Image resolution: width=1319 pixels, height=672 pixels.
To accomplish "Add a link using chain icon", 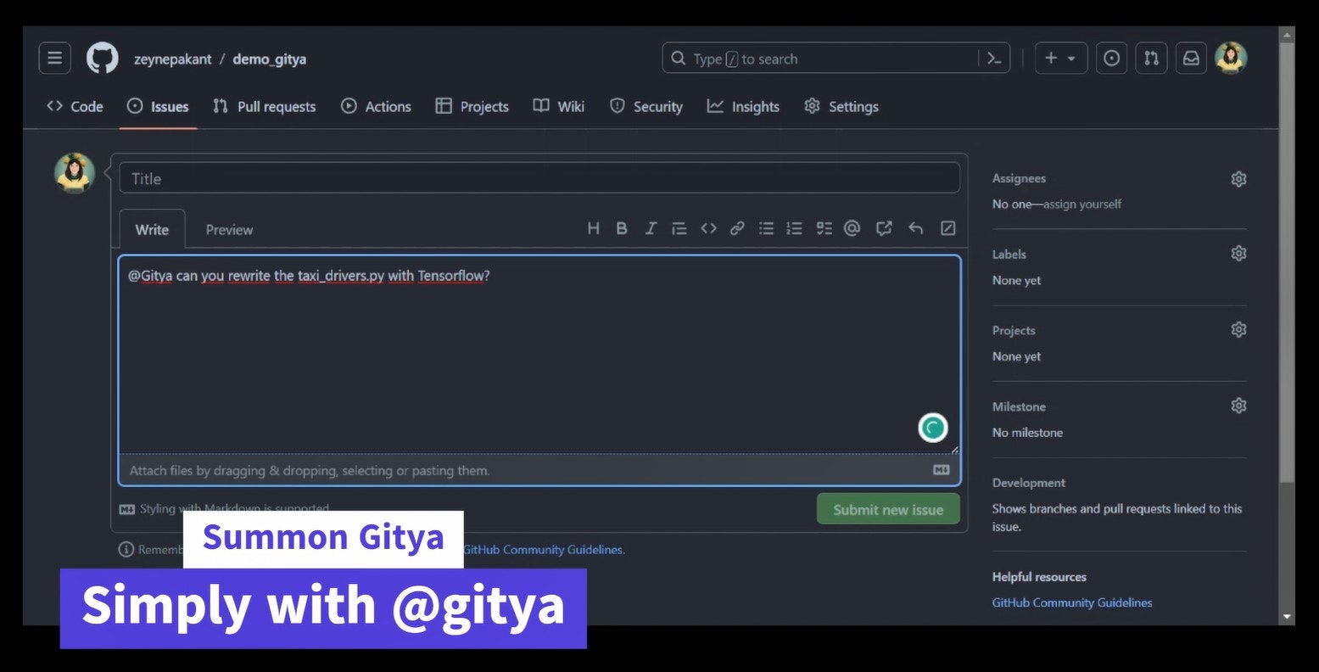I will pos(737,228).
